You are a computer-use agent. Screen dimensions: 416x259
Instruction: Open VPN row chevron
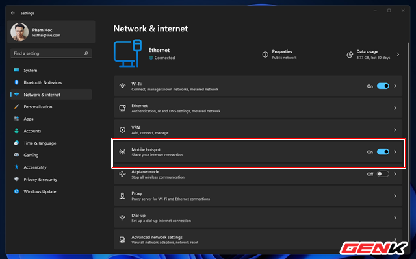(x=395, y=130)
